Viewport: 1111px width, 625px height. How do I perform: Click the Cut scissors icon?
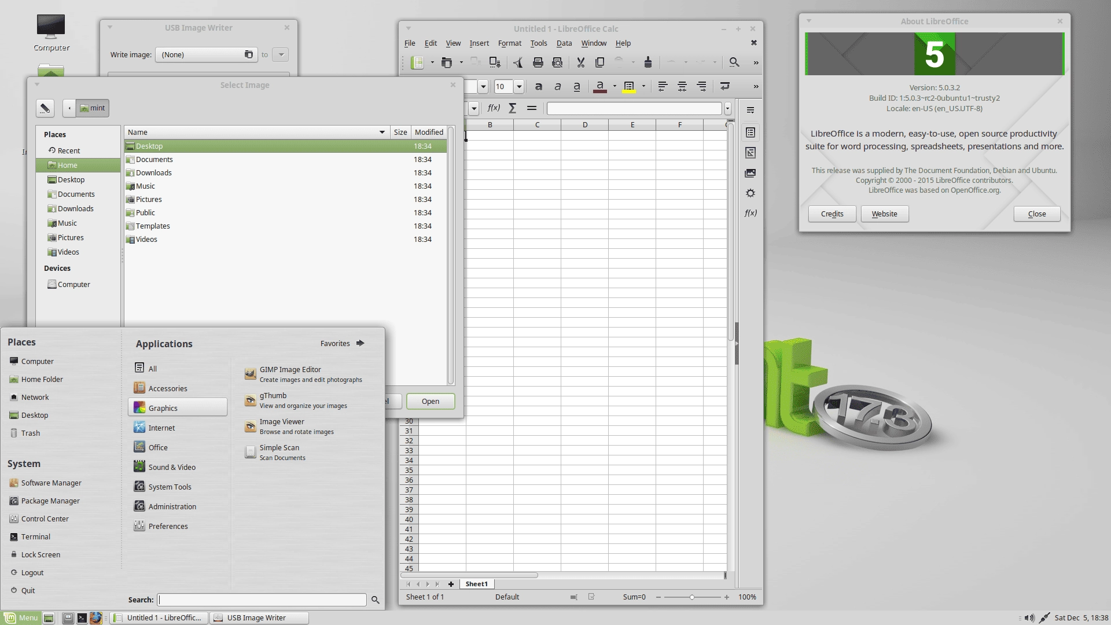[580, 62]
